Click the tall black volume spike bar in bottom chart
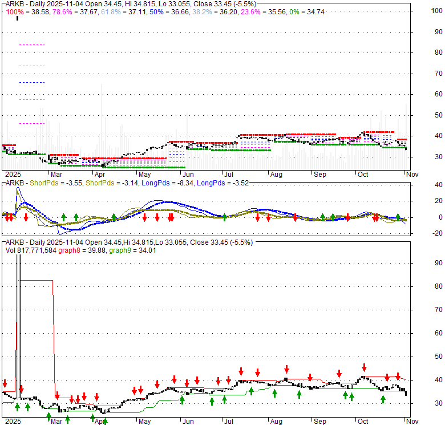 pyautogui.click(x=18, y=326)
